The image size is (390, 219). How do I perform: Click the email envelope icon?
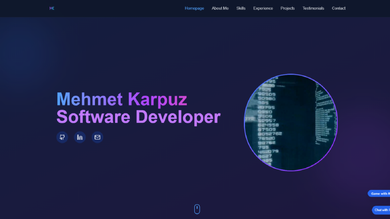click(97, 137)
